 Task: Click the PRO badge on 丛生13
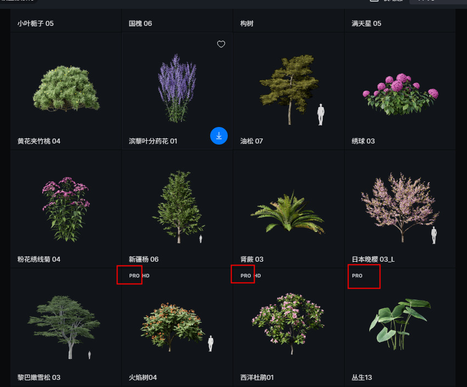(357, 276)
